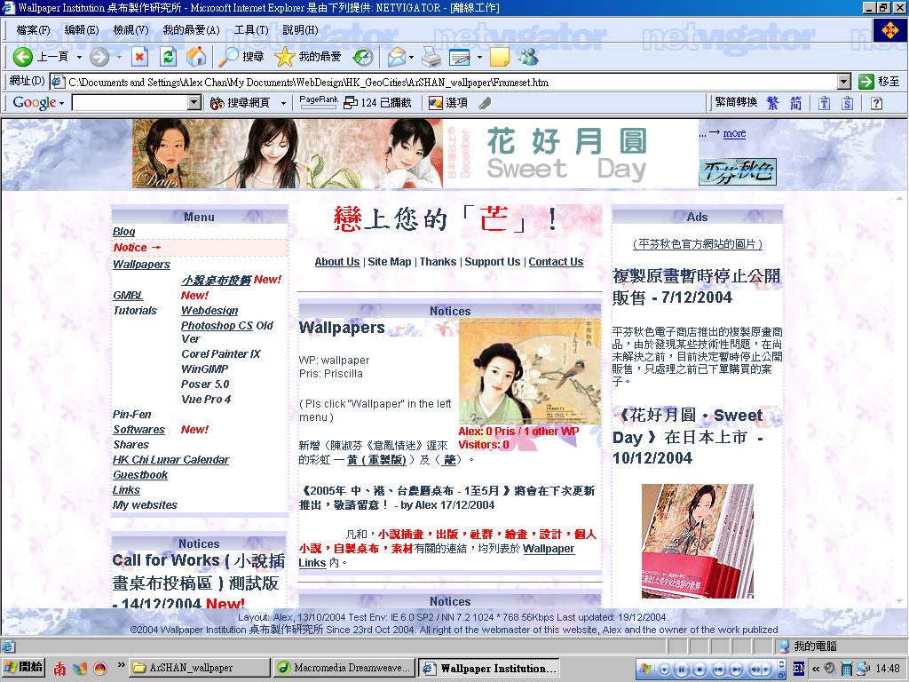This screenshot has height=682, width=909.
Task: Switch to Macromedia Dreamweaver taskbar button
Action: click(344, 668)
